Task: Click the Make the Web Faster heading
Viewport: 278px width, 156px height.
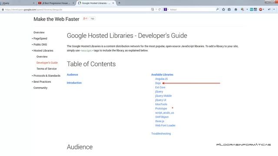Action: pos(56,19)
